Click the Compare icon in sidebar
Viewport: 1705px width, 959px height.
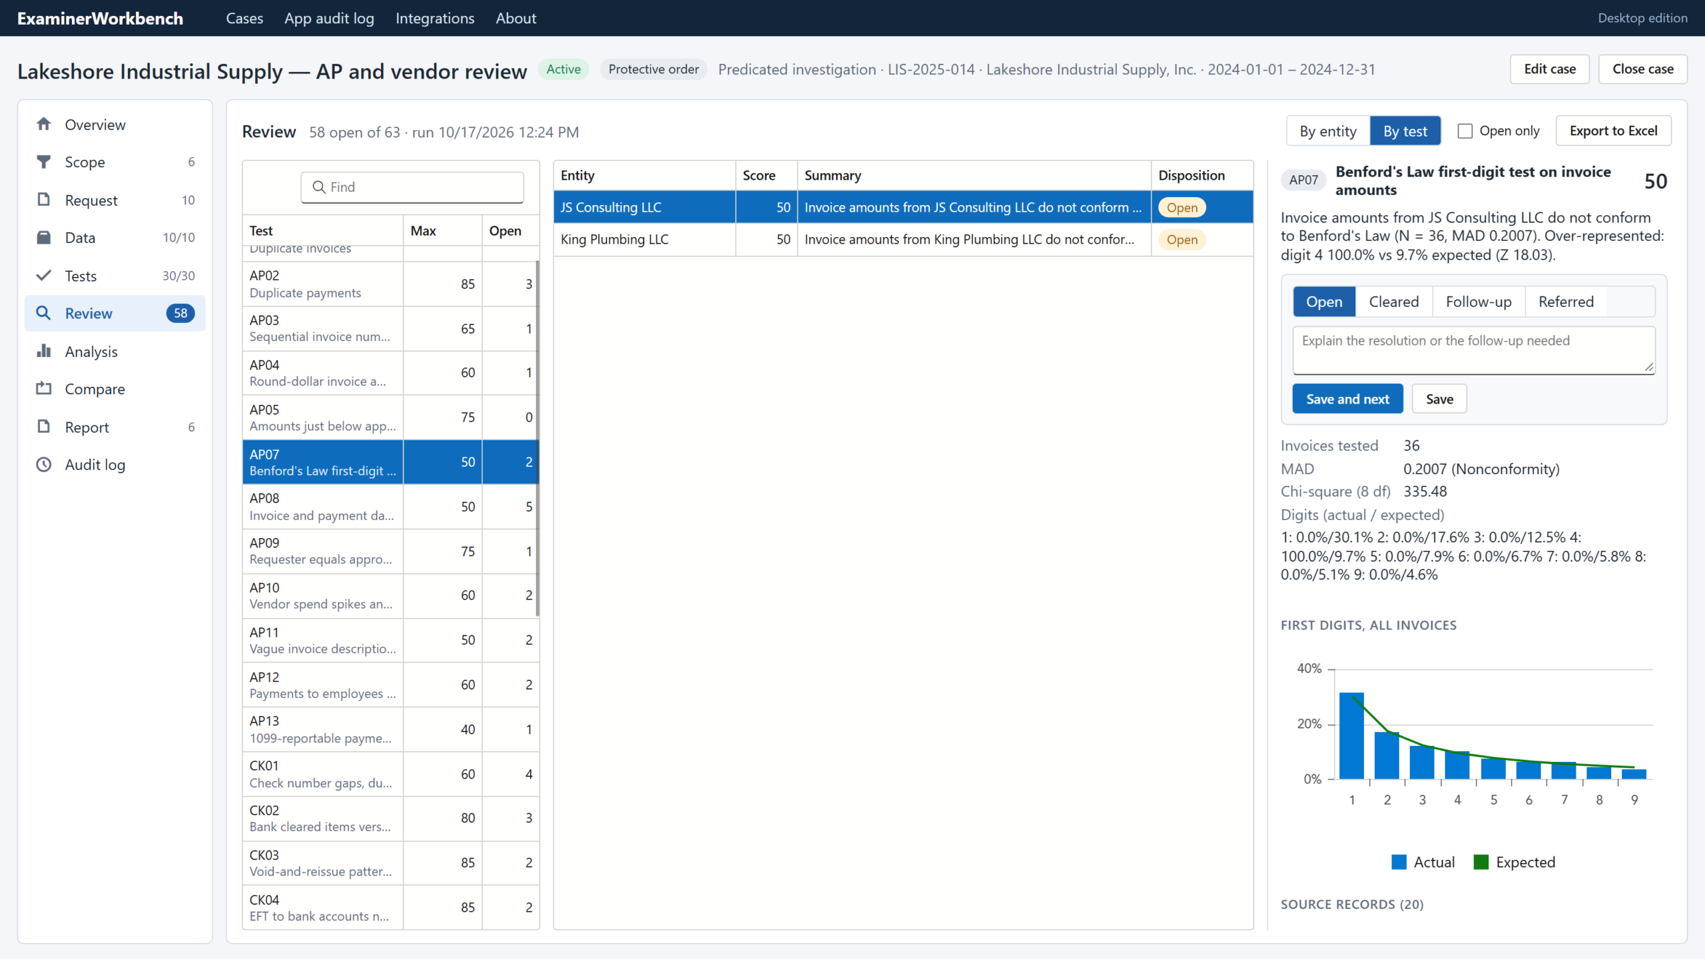[44, 389]
